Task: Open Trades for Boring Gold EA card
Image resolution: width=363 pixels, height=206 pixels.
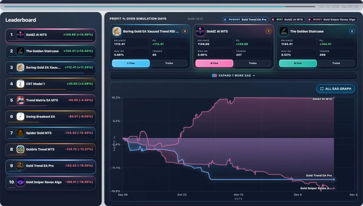Action: (x=169, y=63)
